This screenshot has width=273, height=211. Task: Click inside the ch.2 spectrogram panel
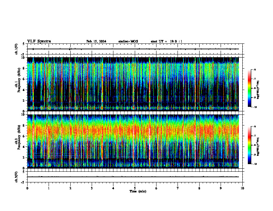point(133,141)
